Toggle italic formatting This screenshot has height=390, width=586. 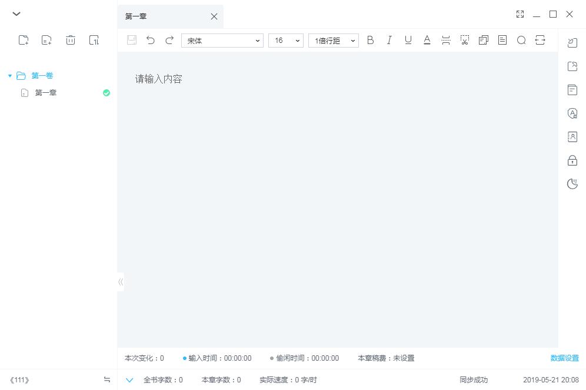(x=389, y=40)
